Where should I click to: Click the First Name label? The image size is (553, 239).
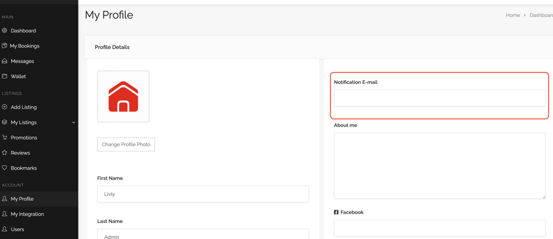tap(110, 179)
